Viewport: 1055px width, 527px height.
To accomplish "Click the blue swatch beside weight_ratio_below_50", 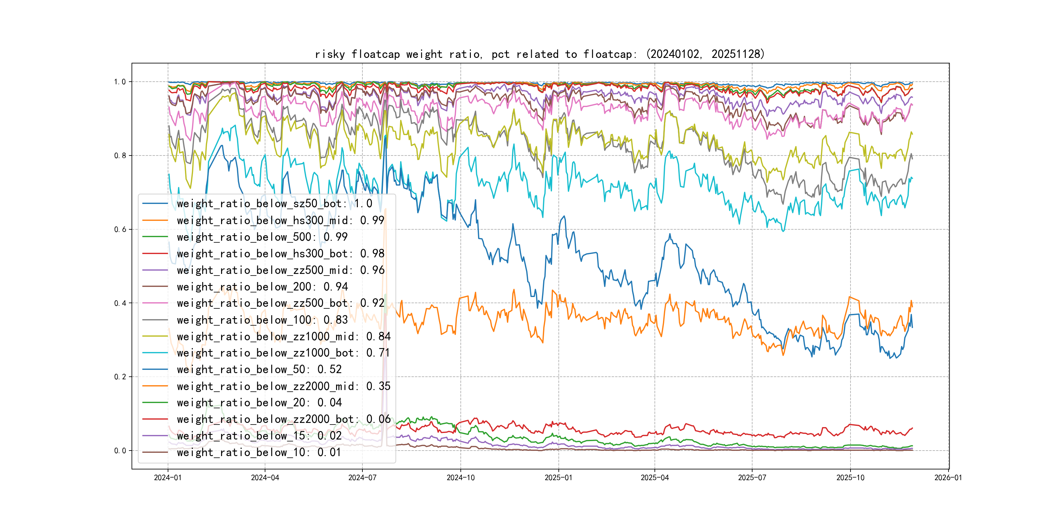I will (155, 370).
